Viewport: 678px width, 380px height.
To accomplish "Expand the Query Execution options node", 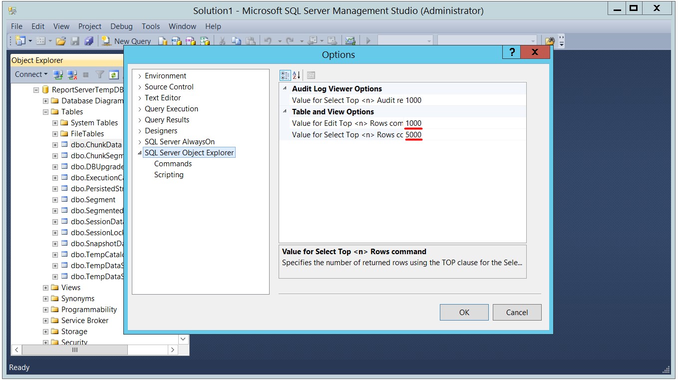I will [x=140, y=109].
